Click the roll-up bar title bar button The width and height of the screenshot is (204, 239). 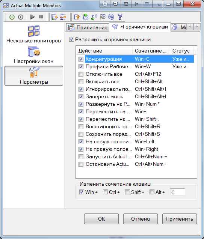[x=147, y=4]
